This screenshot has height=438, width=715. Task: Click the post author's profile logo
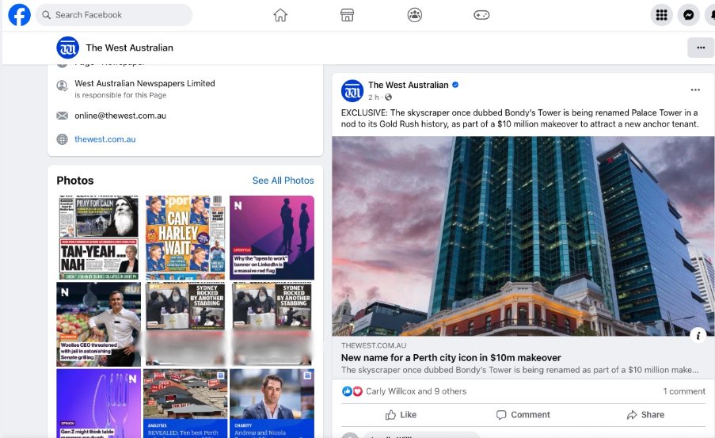point(352,91)
